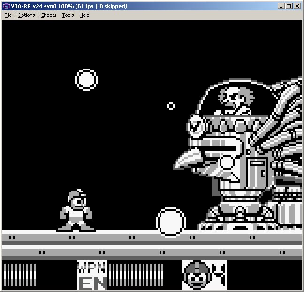Viewport: 304px width, 292px height.
Task: Open the Options menu
Action: click(26, 15)
